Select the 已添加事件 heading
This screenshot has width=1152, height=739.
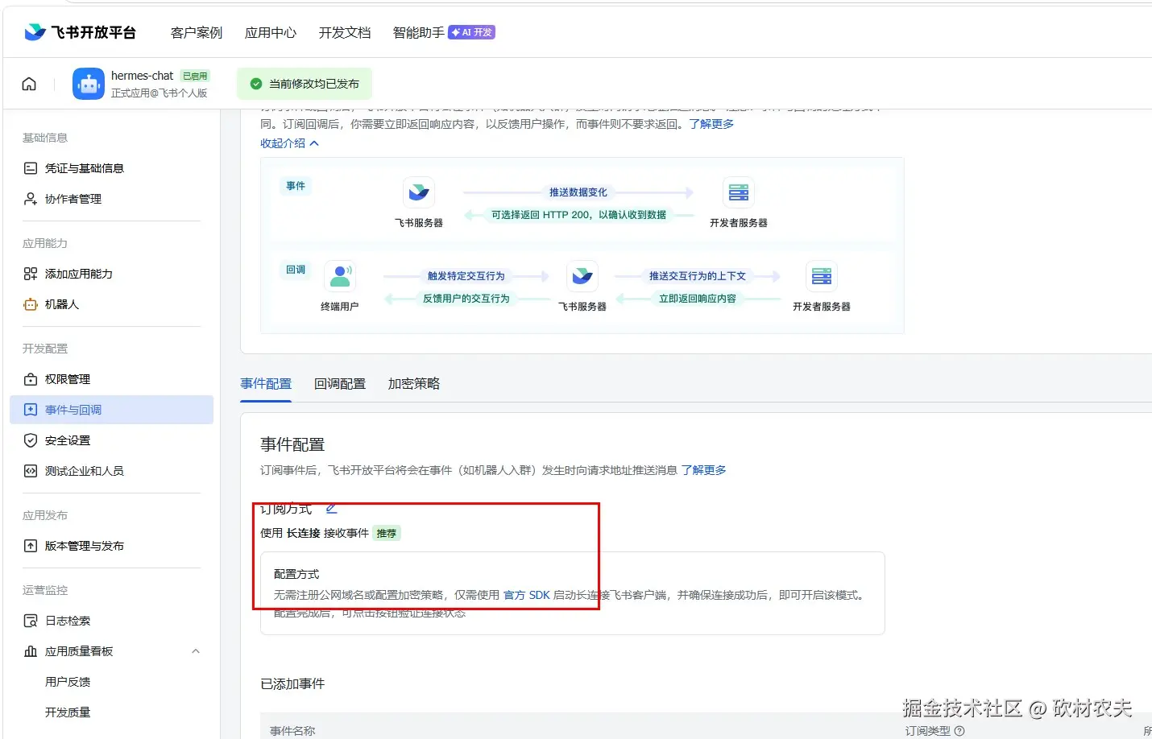[x=292, y=683]
